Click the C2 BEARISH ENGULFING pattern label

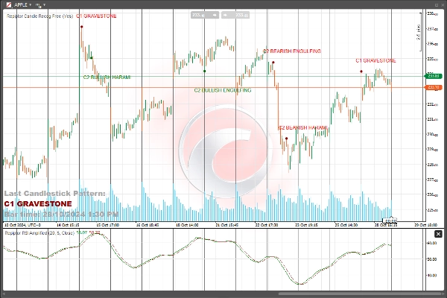coord(291,51)
